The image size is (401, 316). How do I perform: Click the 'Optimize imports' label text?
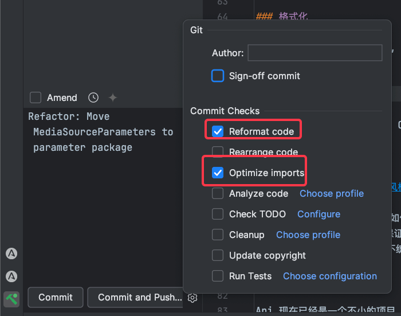(266, 173)
